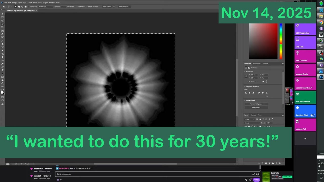Choose New Selection mode in options bar

(x=16, y=7)
